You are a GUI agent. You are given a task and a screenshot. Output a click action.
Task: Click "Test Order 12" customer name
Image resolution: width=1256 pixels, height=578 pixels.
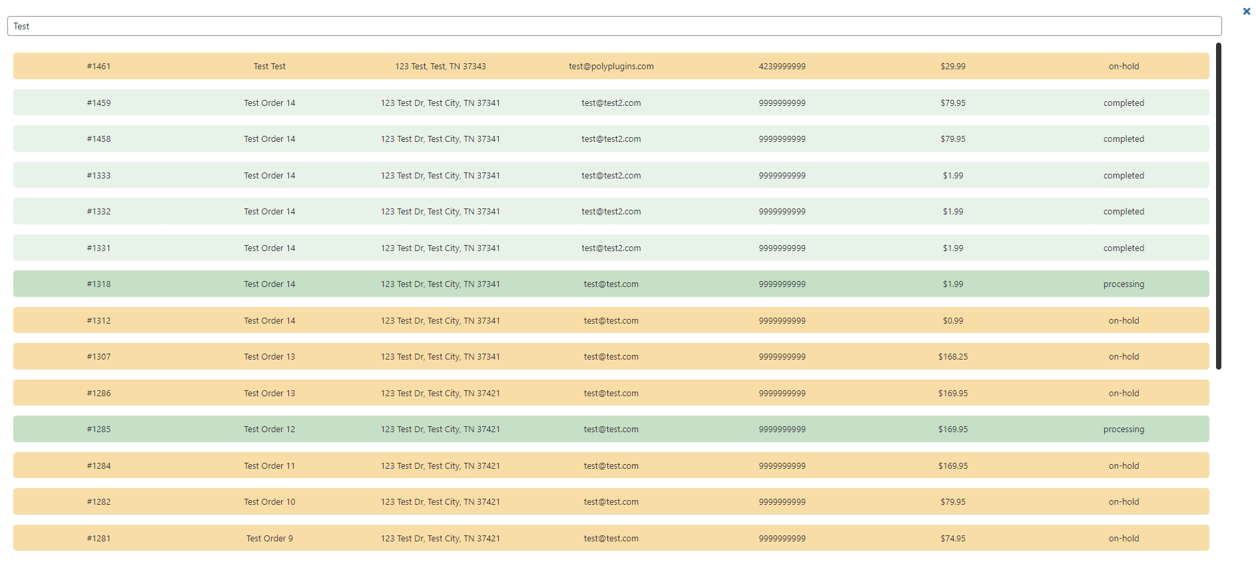tap(270, 429)
